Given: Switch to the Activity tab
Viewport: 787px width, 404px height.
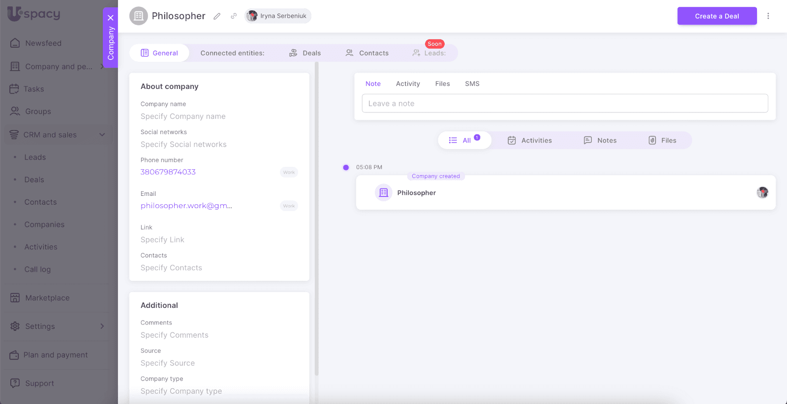Looking at the screenshot, I should click(408, 84).
